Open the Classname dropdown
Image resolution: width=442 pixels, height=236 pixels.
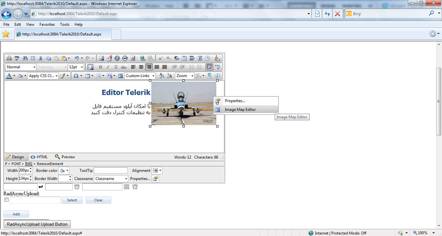tap(111, 179)
